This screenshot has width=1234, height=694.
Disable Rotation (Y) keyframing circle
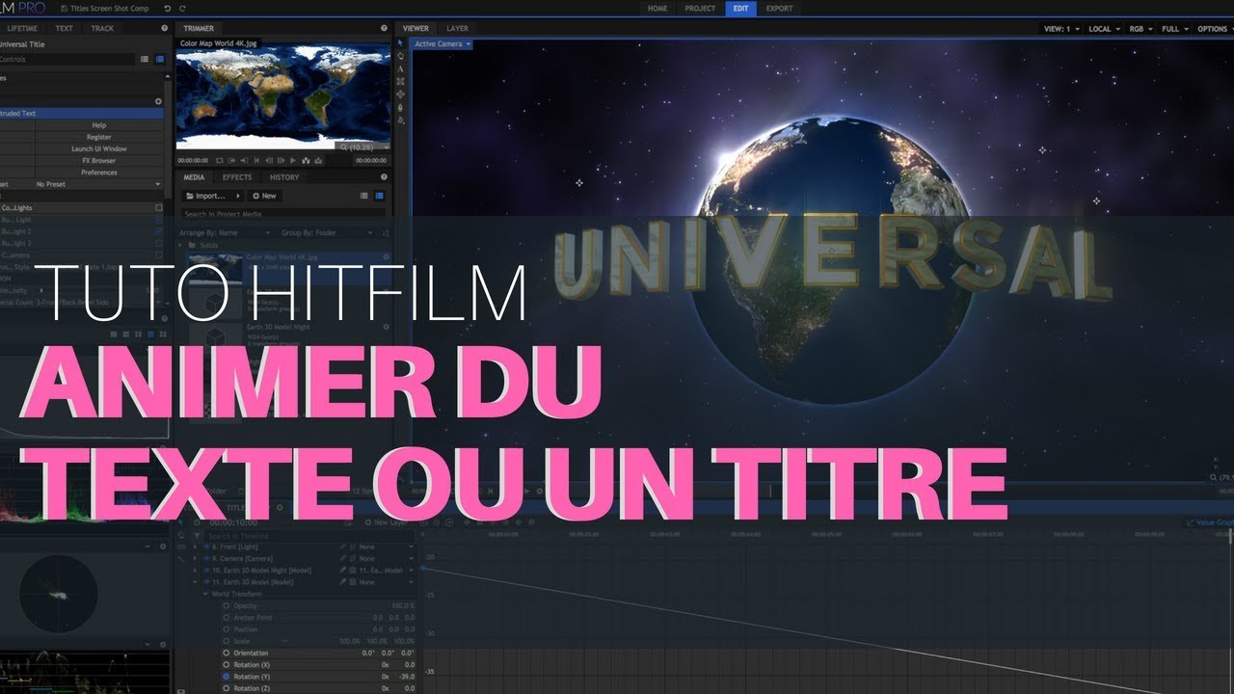click(226, 677)
